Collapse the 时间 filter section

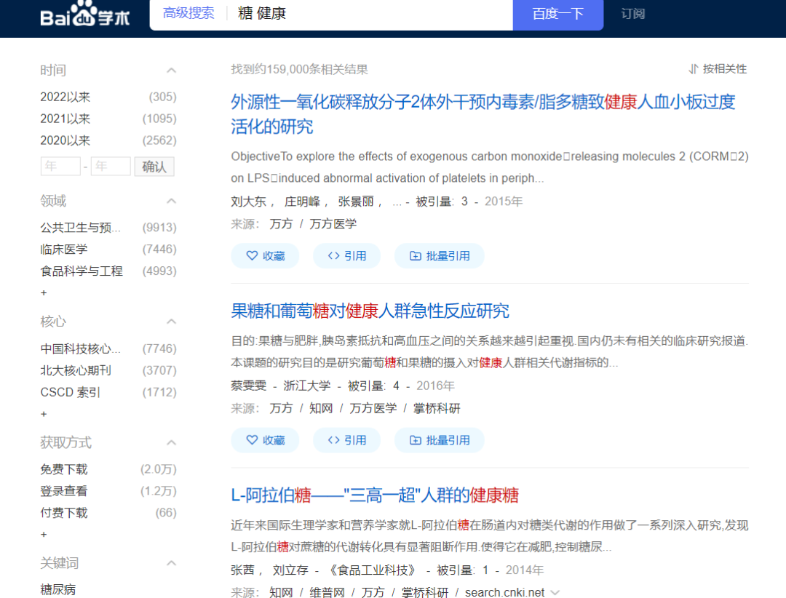pos(172,71)
